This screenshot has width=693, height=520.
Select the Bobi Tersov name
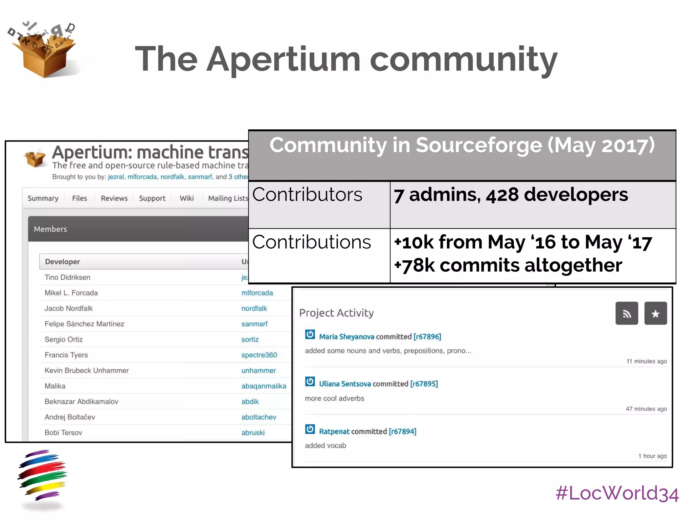pyautogui.click(x=63, y=433)
